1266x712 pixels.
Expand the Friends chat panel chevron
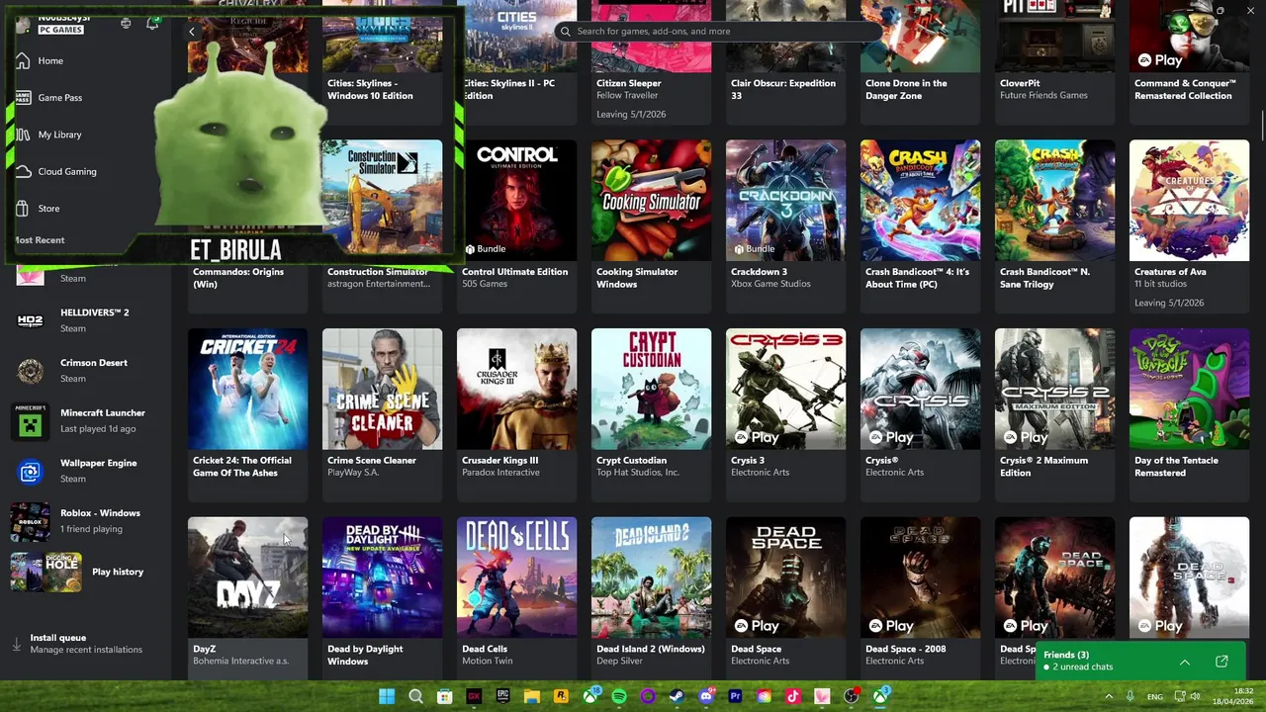[x=1185, y=662]
